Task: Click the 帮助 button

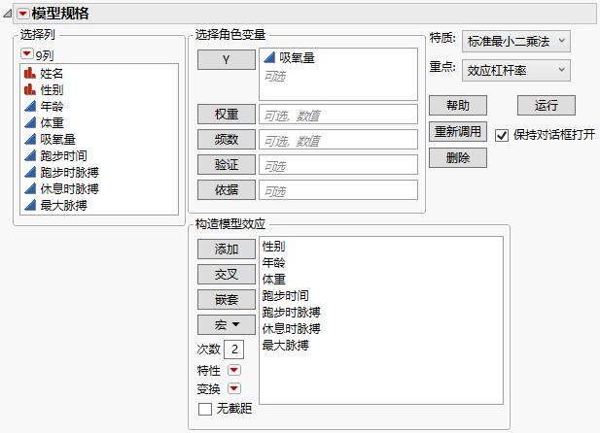Action: click(458, 105)
